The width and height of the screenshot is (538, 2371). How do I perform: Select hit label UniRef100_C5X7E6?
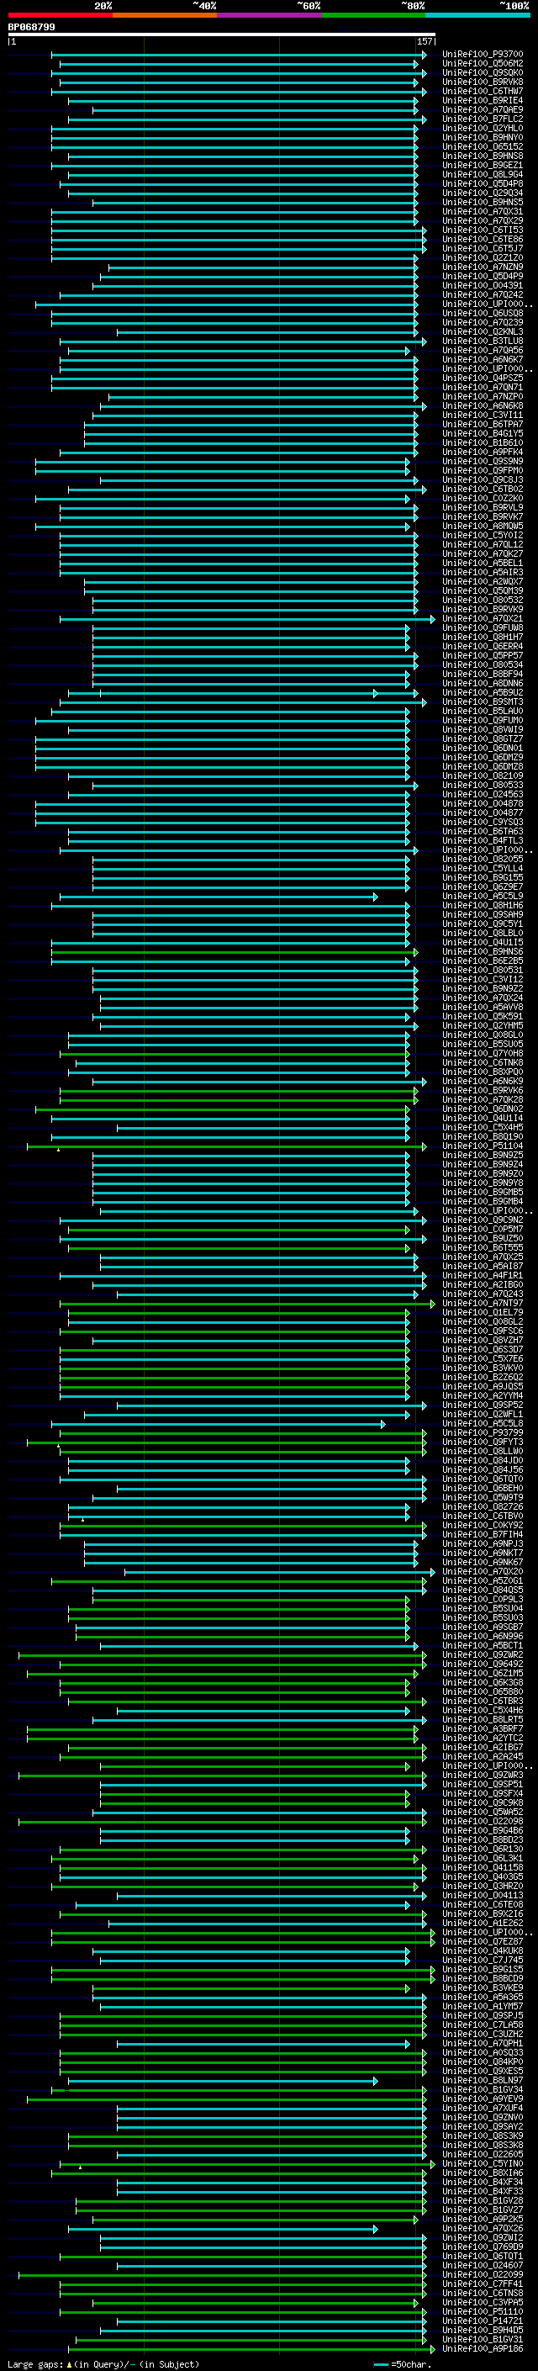(482, 1358)
